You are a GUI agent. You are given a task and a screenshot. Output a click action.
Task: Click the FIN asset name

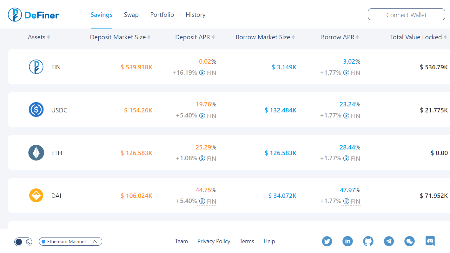(x=56, y=67)
